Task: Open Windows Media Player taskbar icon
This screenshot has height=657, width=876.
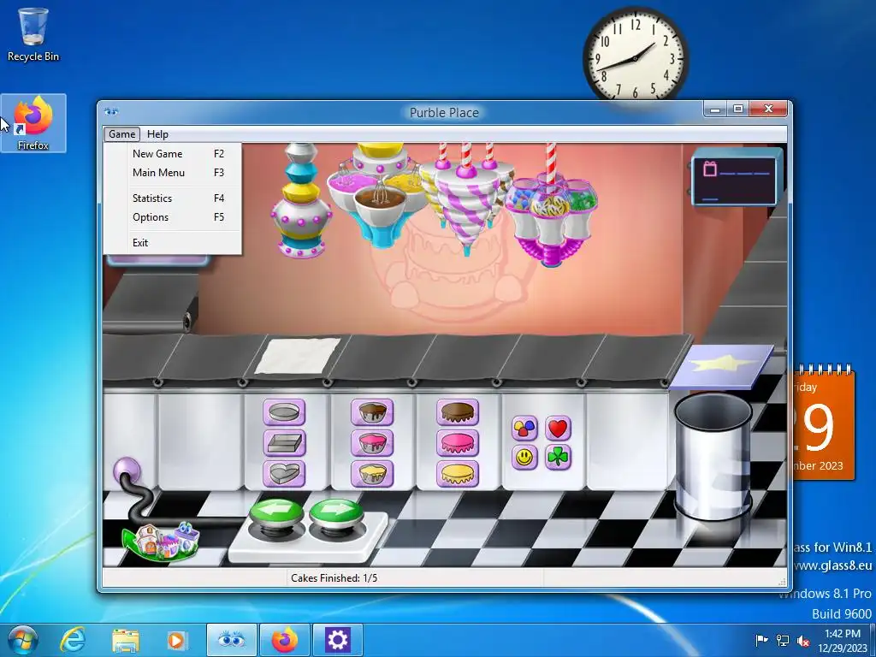Action: [x=177, y=640]
